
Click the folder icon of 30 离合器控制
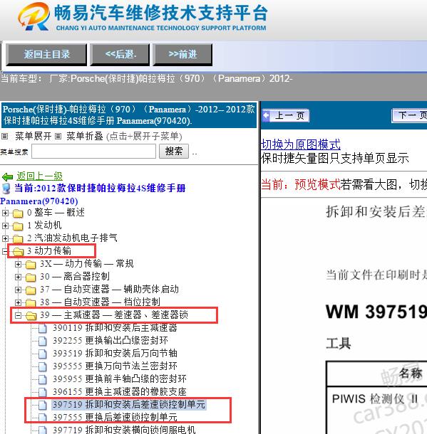coord(31,277)
